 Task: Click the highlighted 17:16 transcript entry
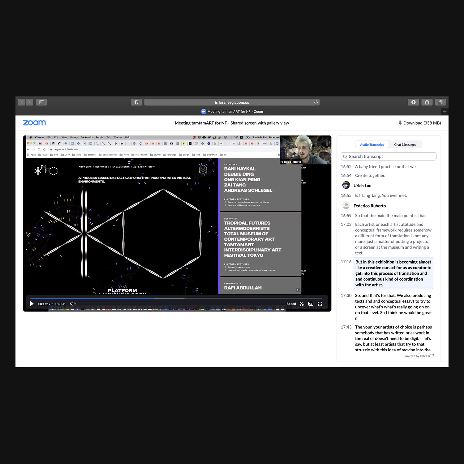click(x=393, y=273)
